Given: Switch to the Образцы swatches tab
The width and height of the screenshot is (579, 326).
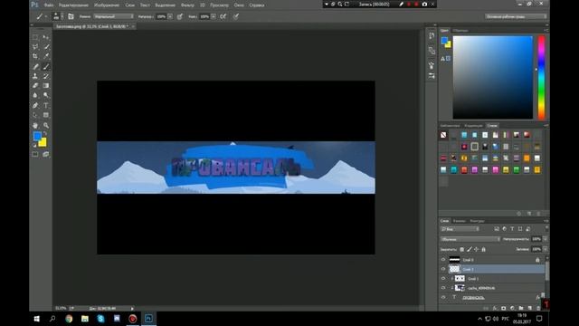Looking at the screenshot, I should tap(460, 30).
